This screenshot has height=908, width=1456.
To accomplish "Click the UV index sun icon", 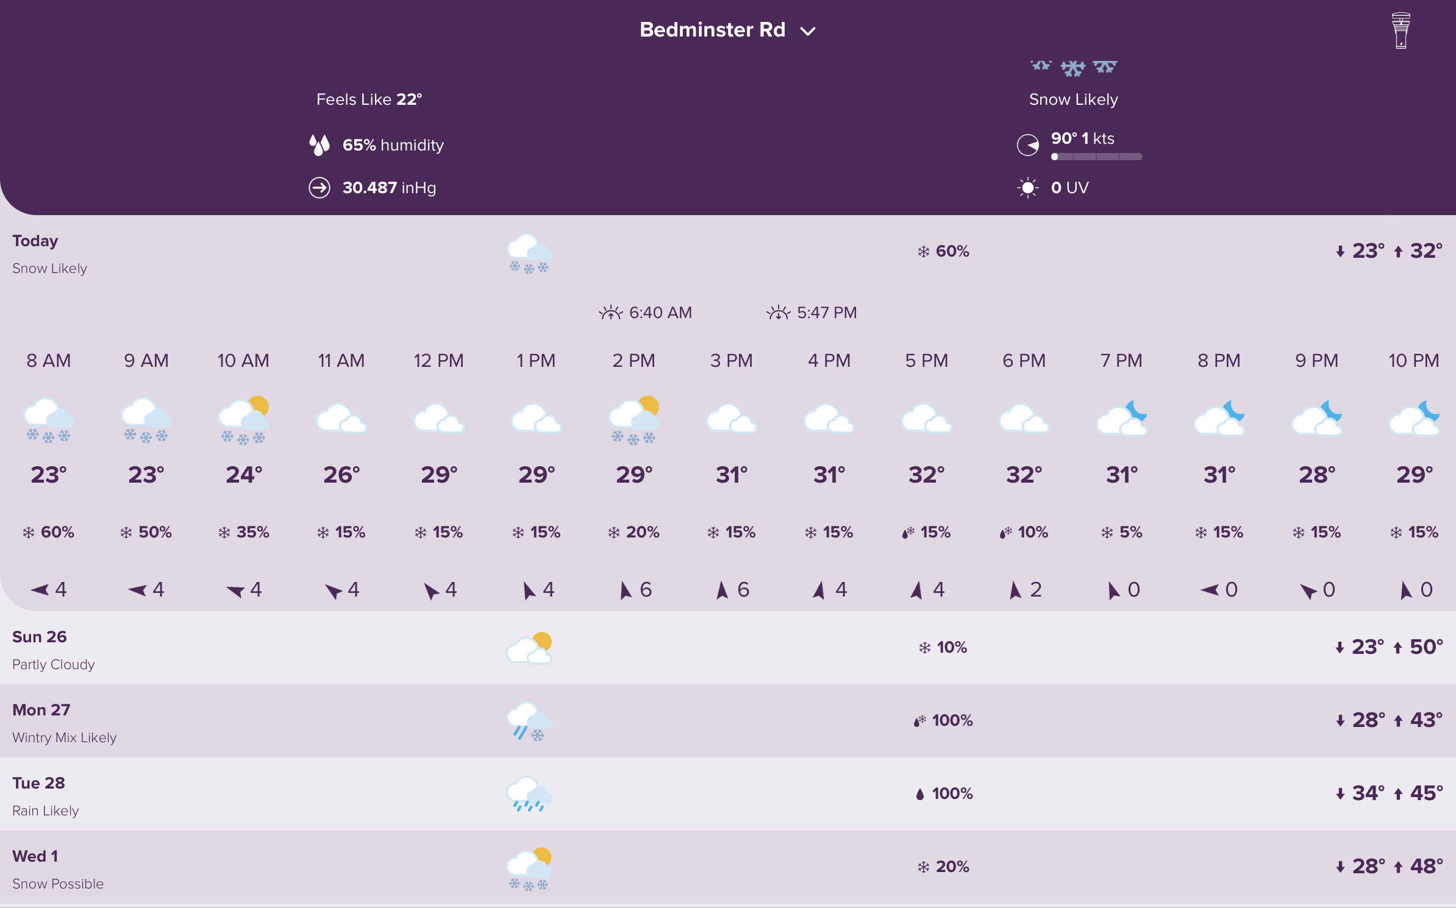I will 1027,188.
